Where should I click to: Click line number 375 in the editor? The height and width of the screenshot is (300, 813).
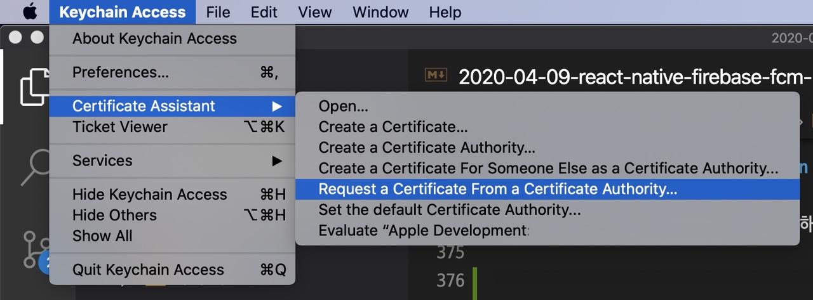[450, 253]
